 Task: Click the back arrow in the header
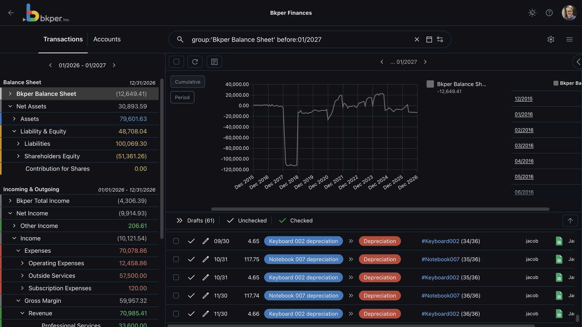[x=11, y=13]
